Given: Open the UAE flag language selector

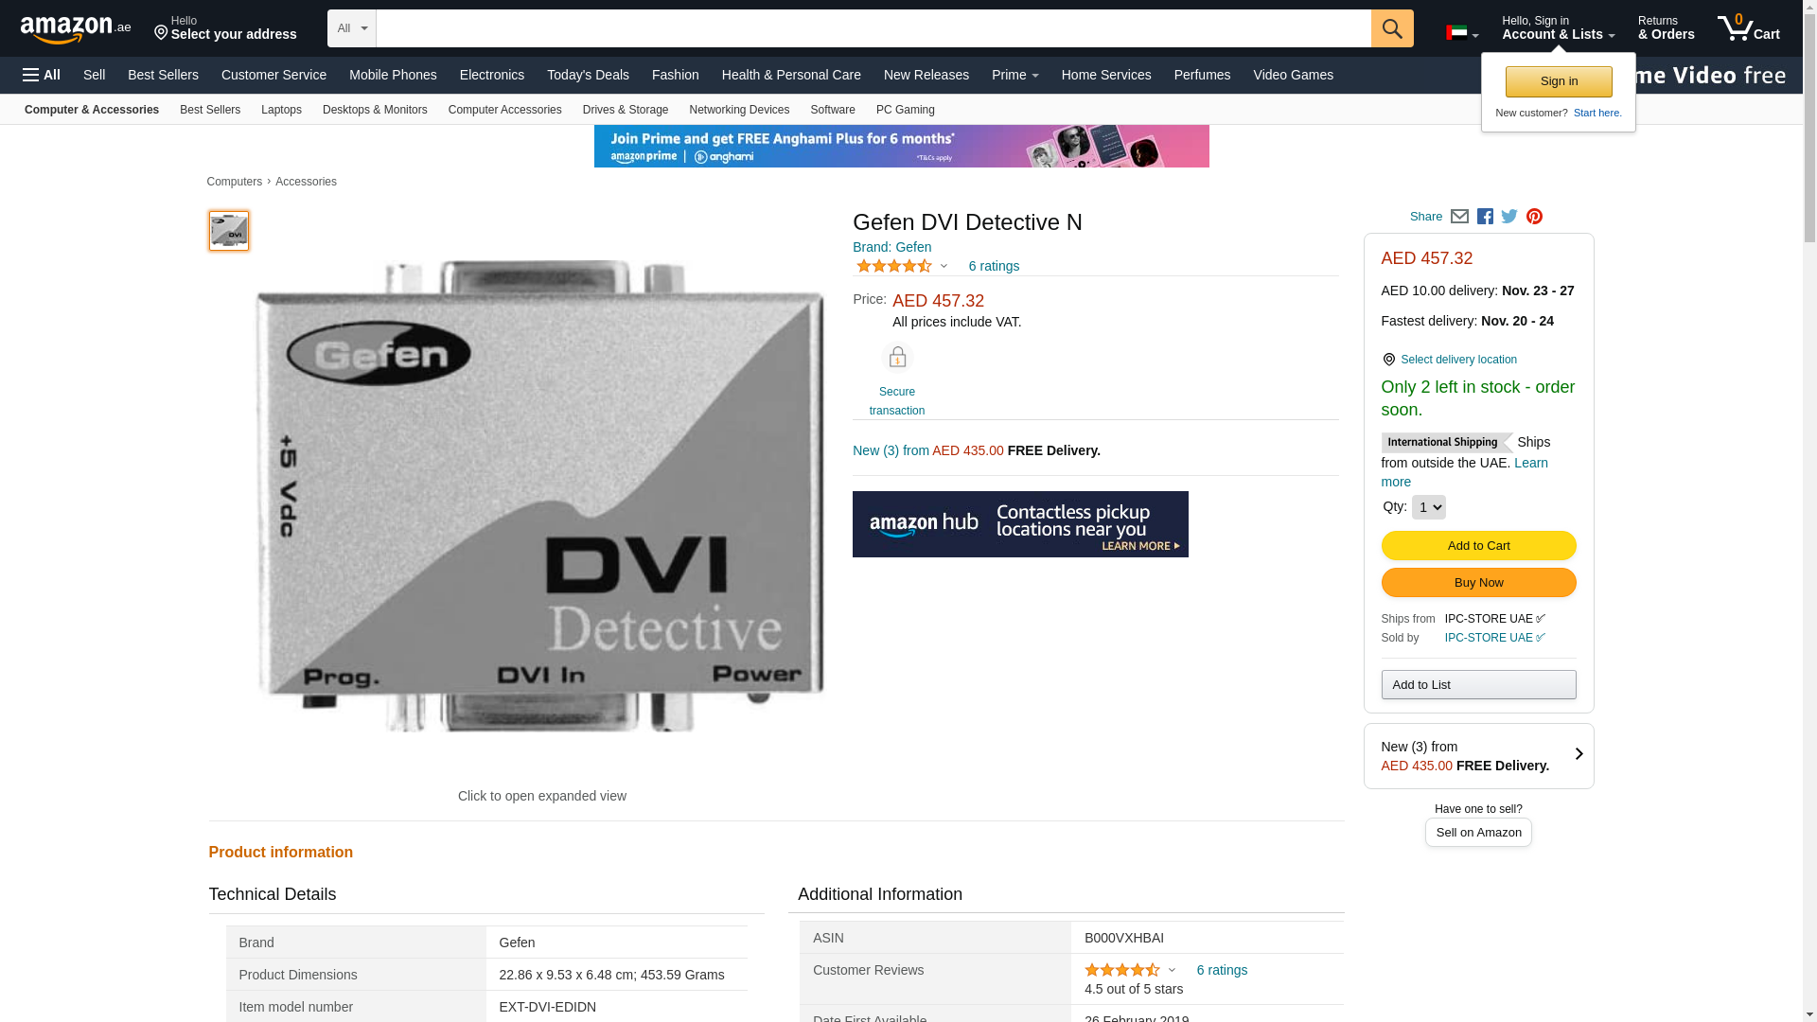Looking at the screenshot, I should coord(1461,34).
